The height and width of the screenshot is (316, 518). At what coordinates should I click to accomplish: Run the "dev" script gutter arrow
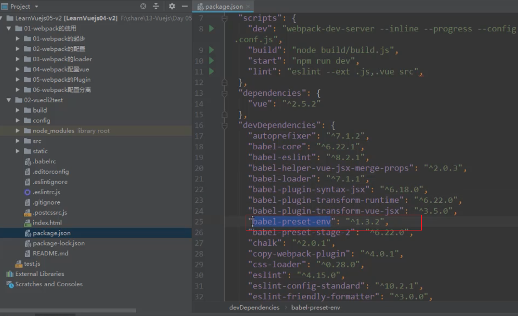tap(212, 28)
